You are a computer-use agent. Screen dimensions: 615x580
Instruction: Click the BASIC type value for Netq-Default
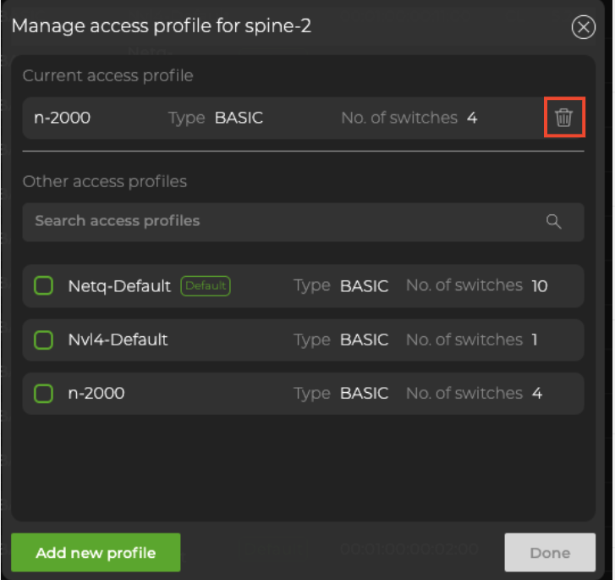pyautogui.click(x=364, y=286)
